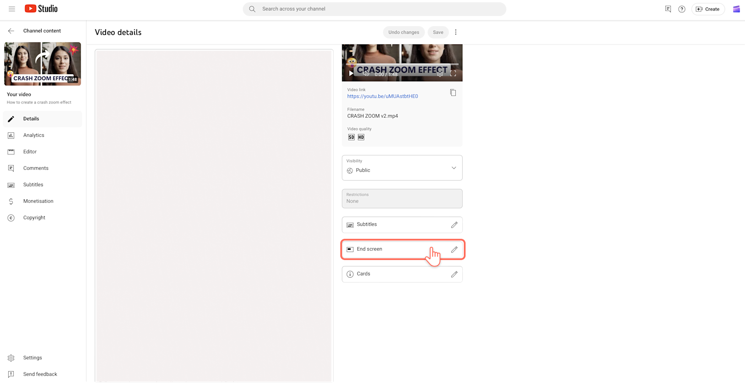The width and height of the screenshot is (745, 383).
Task: Click the sidebar video thumbnail
Action: pos(43,64)
